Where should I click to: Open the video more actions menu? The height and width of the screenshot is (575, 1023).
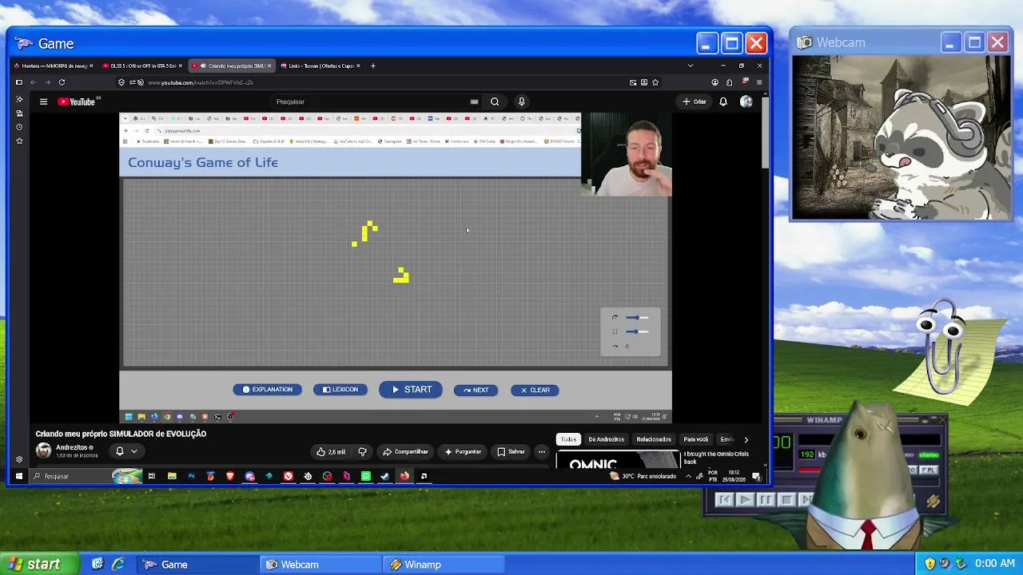[541, 452]
